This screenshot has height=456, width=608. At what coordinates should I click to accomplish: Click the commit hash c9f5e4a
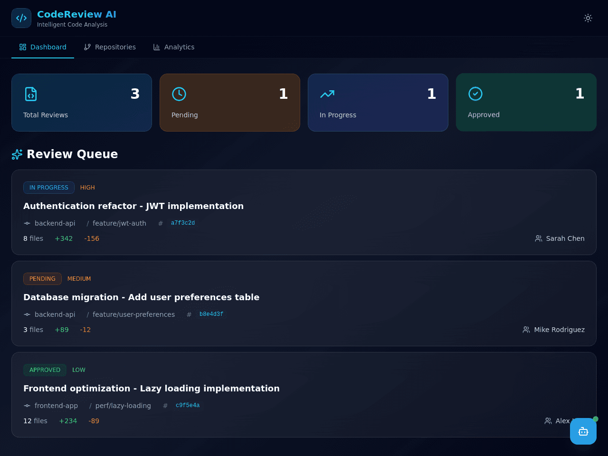point(188,405)
